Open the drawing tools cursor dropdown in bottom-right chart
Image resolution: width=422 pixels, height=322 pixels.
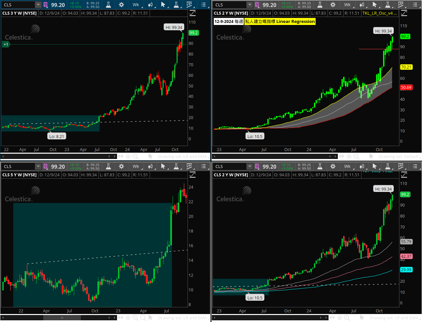(x=375, y=166)
